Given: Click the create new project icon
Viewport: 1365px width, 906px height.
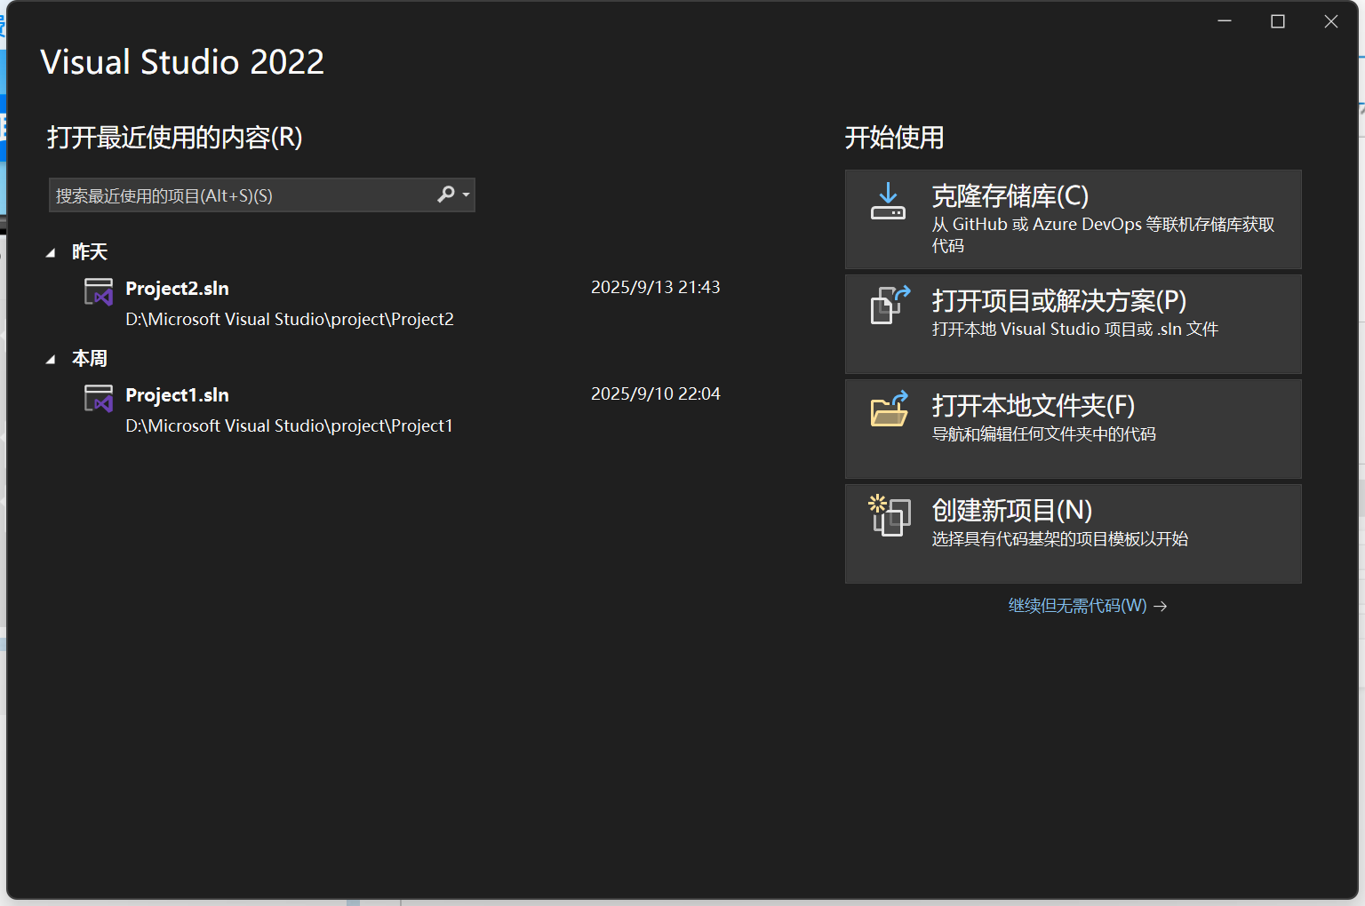Looking at the screenshot, I should [x=890, y=515].
